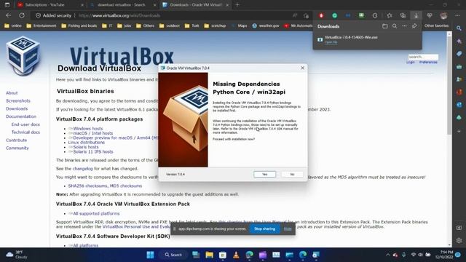
Task: Open All supported platforms extension pack link
Action: [96, 213]
